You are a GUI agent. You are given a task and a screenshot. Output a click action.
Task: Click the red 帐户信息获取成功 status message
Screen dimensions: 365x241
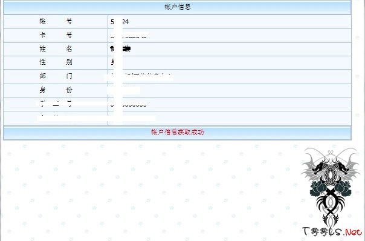click(x=178, y=132)
